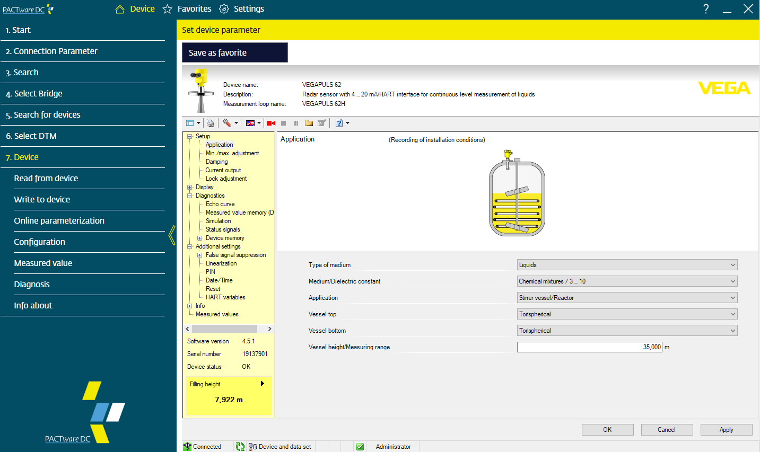Click the Apply button
This screenshot has width=760, height=452.
tap(726, 430)
